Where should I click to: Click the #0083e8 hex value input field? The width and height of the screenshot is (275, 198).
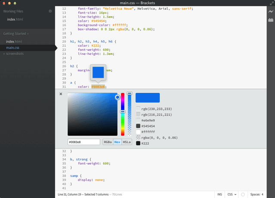coord(84,142)
